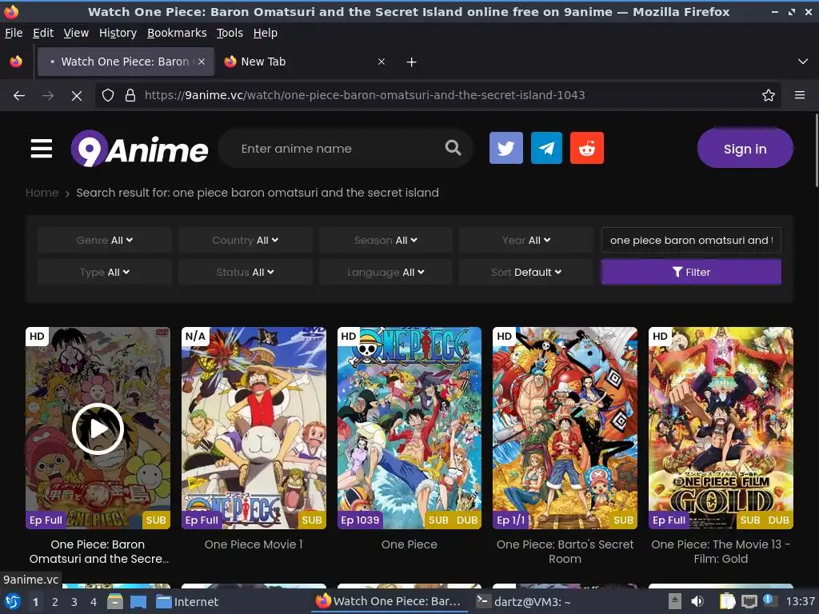Open the network monitor tray icon
The width and height of the screenshot is (819, 614).
[749, 601]
